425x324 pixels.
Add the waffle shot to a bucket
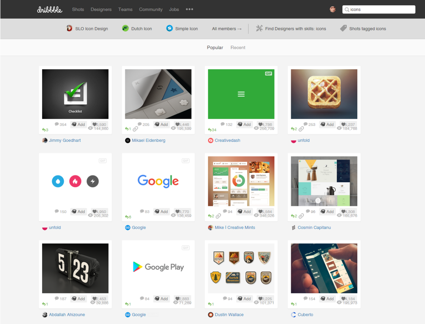pyautogui.click(x=327, y=125)
